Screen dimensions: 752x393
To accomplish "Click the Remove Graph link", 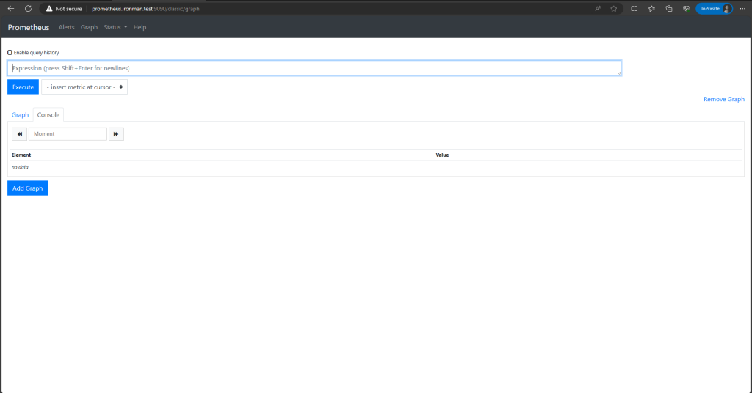I will tap(723, 99).
